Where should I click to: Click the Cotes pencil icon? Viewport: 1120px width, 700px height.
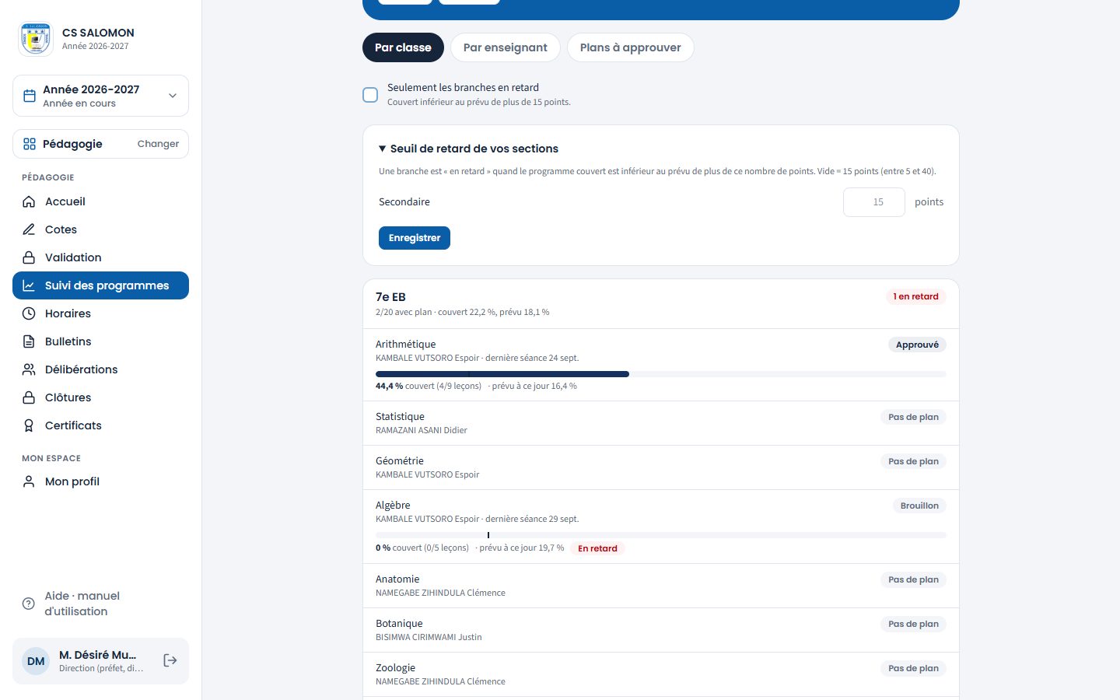point(29,229)
